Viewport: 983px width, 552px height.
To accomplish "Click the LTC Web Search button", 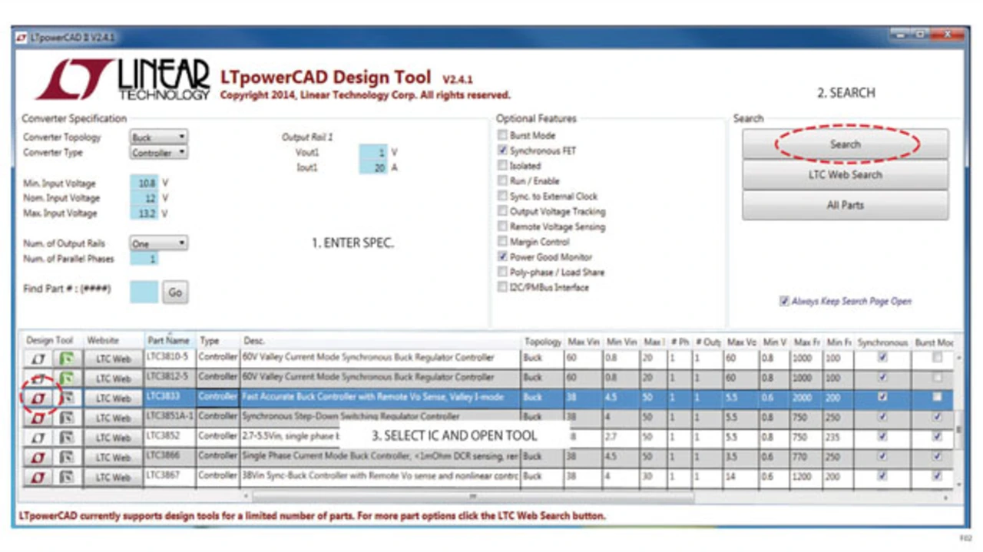I will (845, 175).
